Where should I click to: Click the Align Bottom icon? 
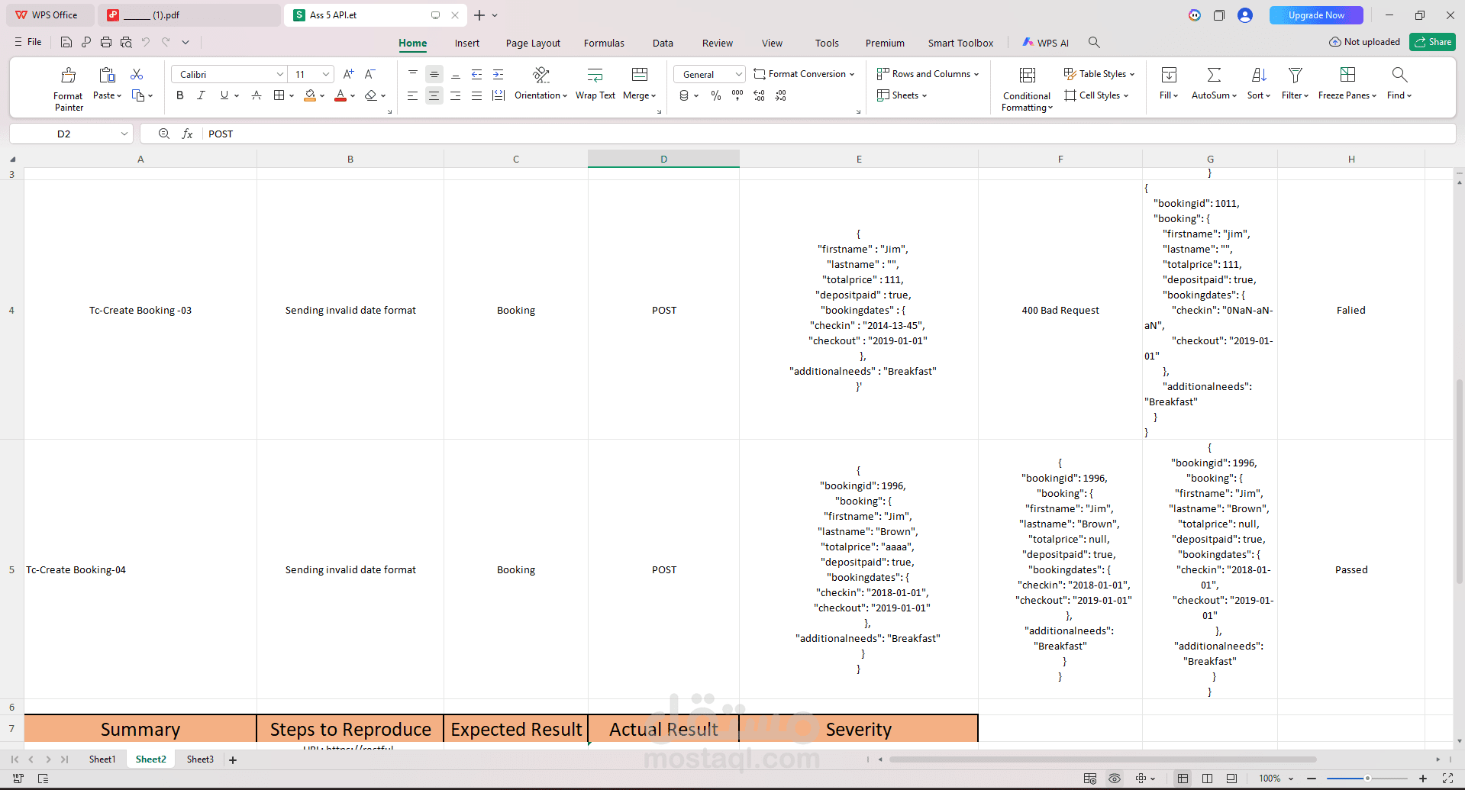[455, 74]
